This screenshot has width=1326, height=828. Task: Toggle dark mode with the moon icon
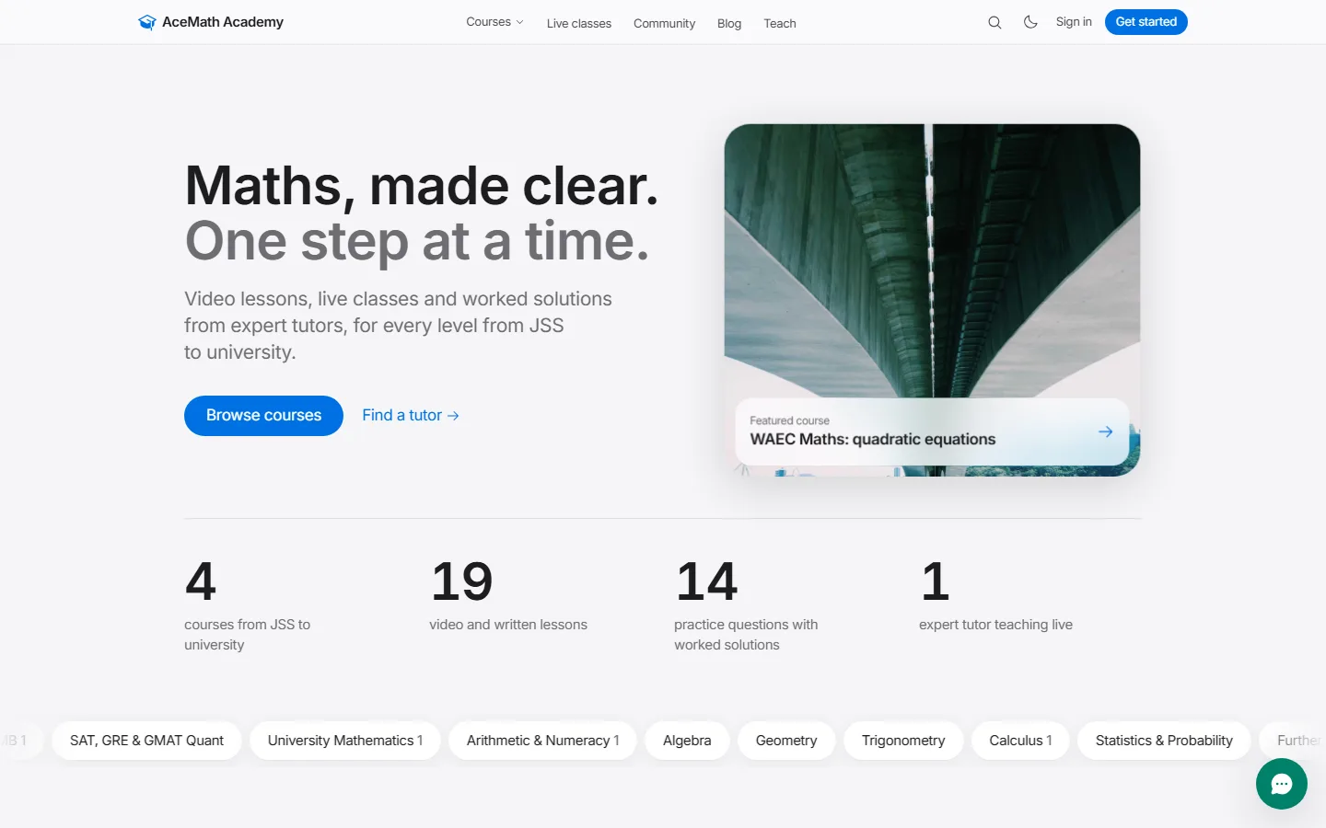[1030, 22]
